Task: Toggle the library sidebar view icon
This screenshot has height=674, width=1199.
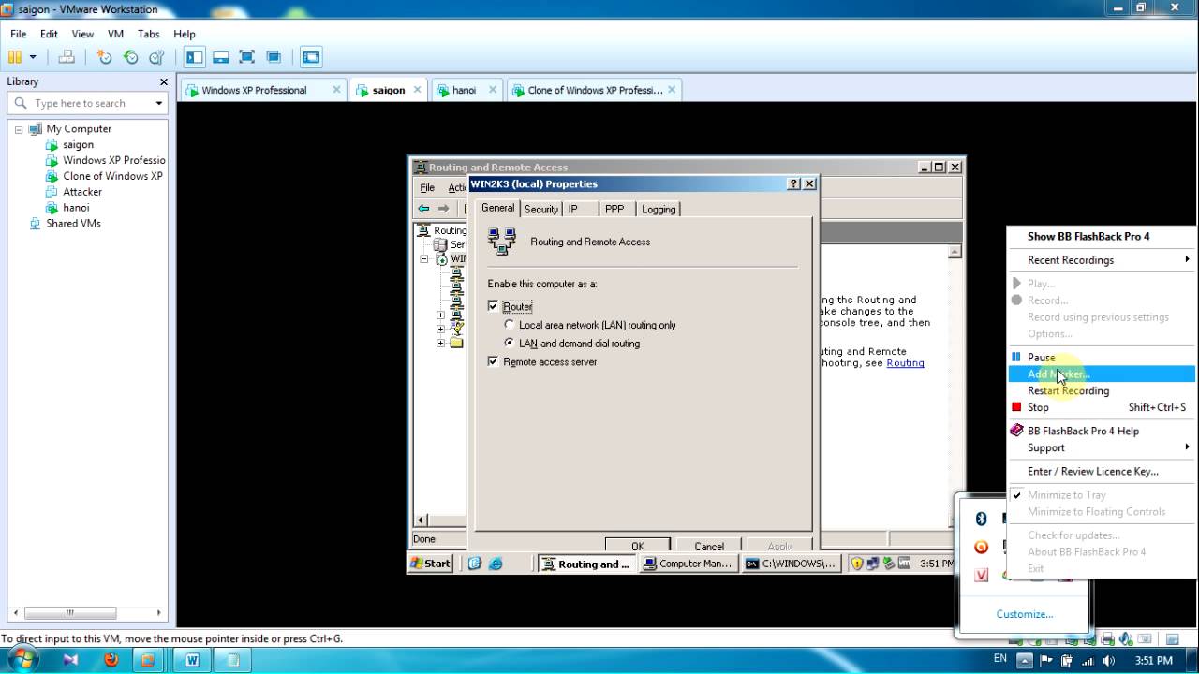Action: [195, 57]
